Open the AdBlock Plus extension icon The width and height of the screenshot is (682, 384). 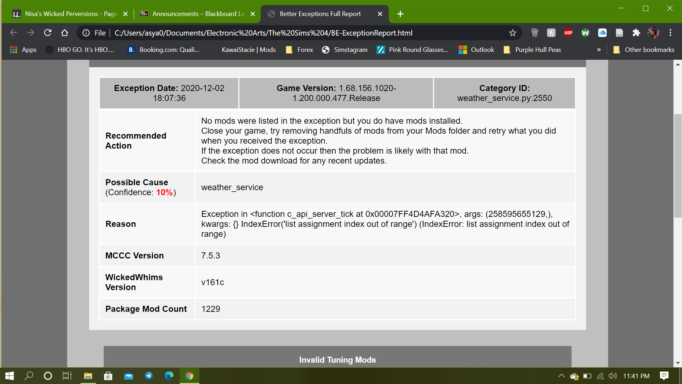(x=568, y=33)
